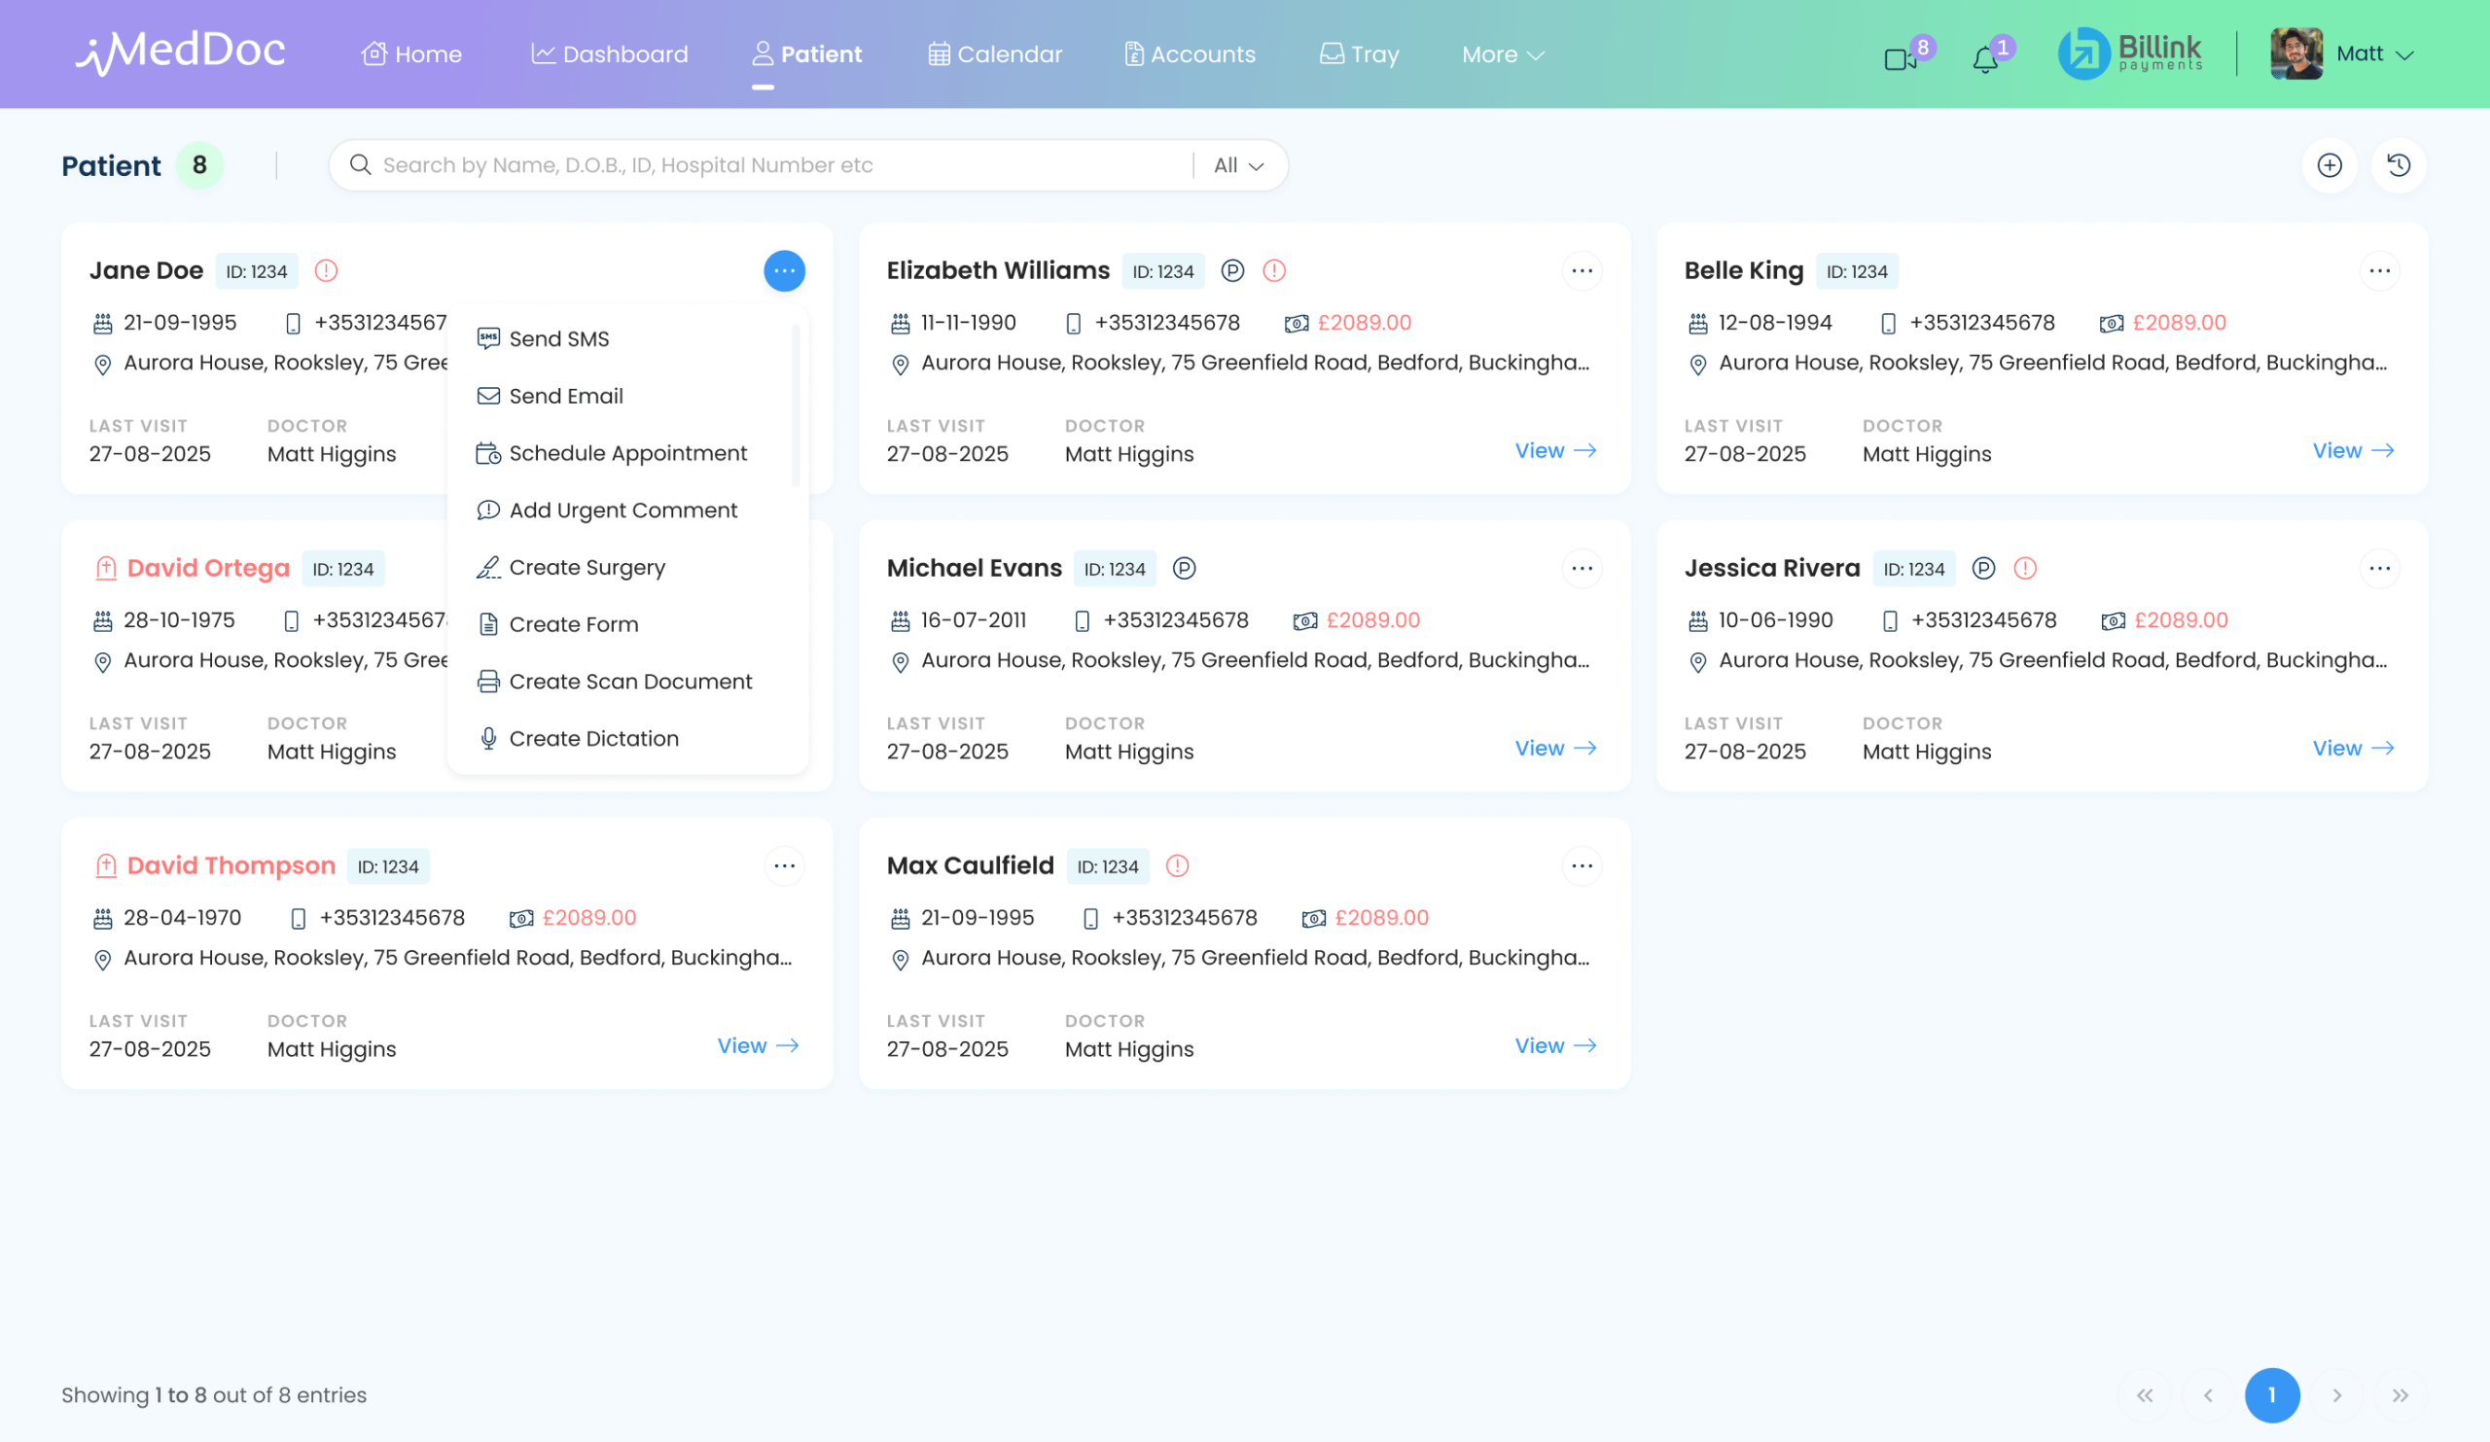Image resolution: width=2490 pixels, height=1442 pixels.
Task: Click the add new patient plus icon
Action: click(x=2330, y=165)
